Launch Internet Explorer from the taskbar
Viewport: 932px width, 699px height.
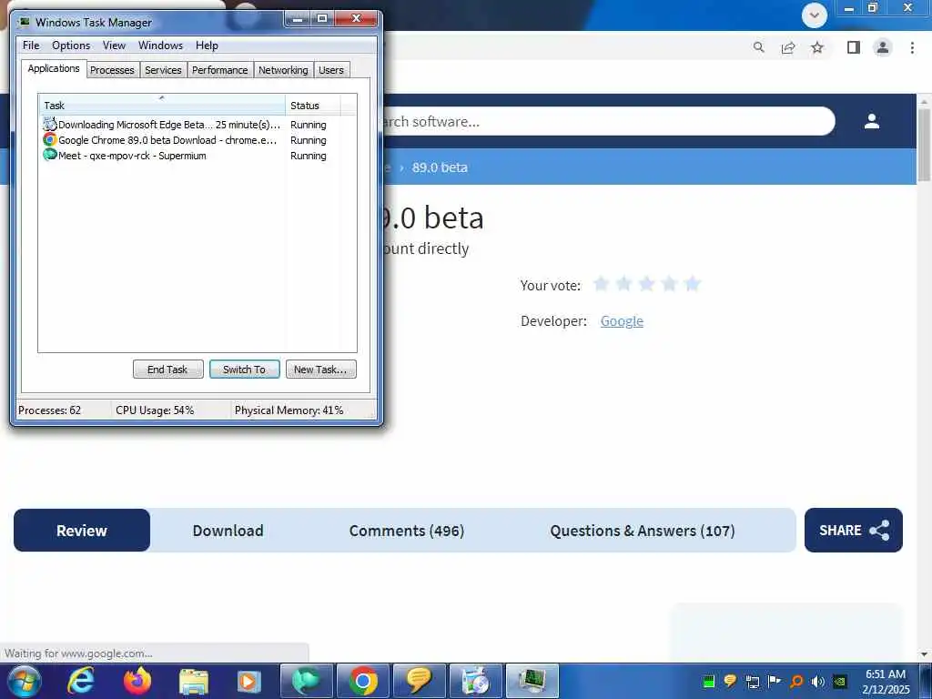tap(80, 681)
